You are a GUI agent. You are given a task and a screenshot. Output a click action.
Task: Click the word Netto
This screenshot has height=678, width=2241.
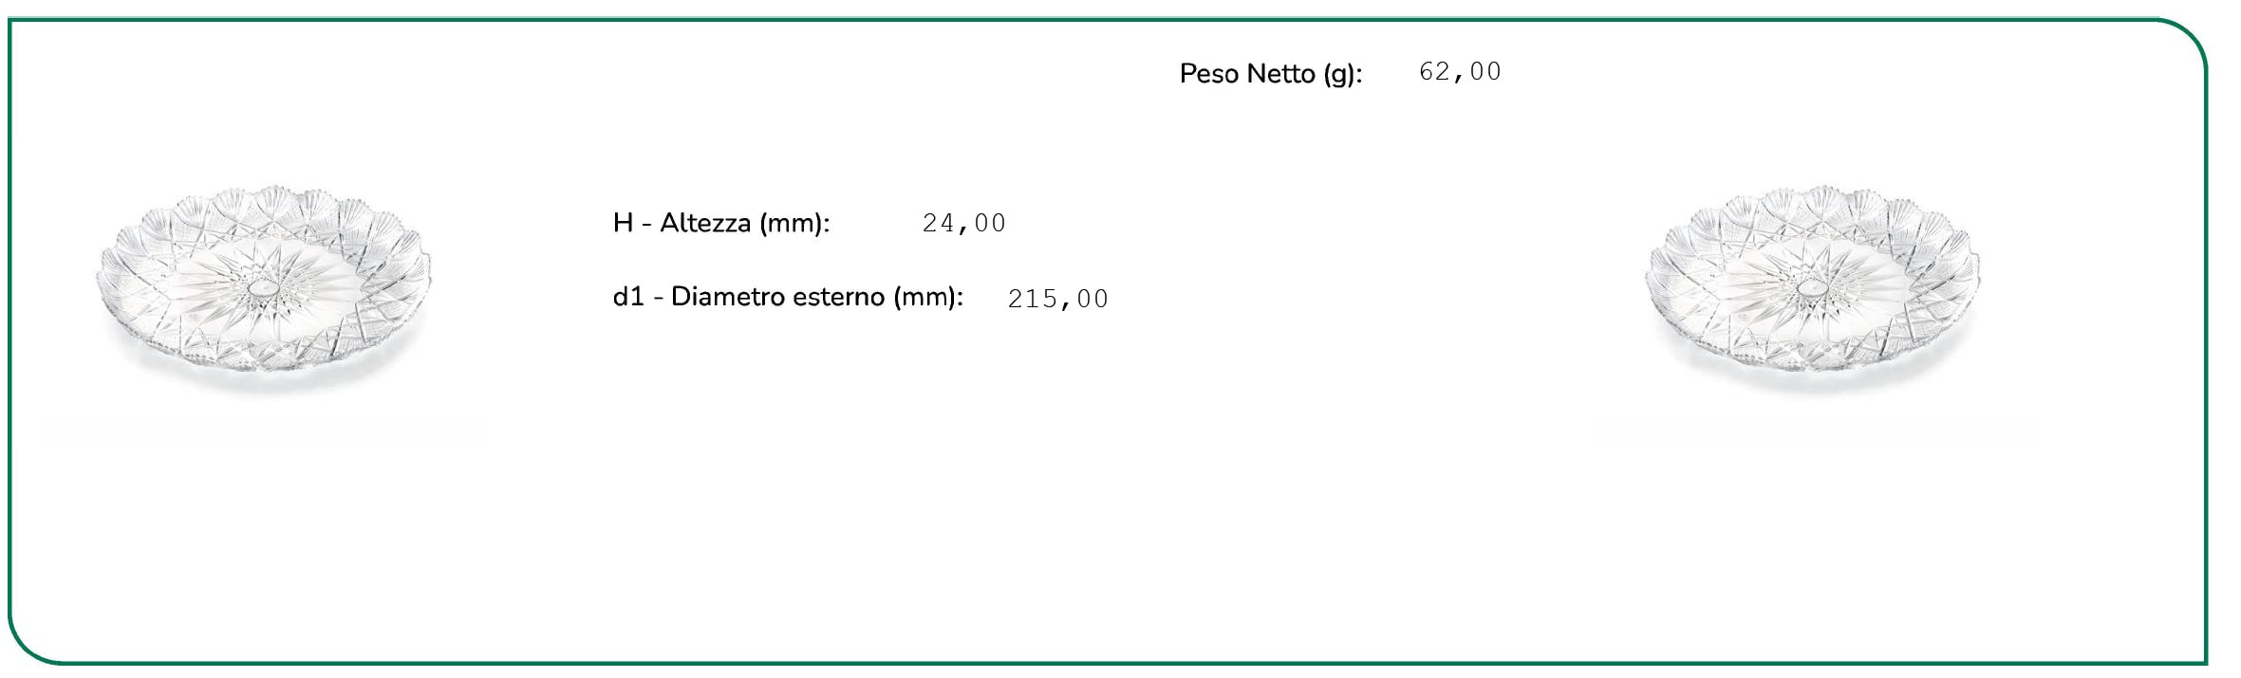point(1280,74)
